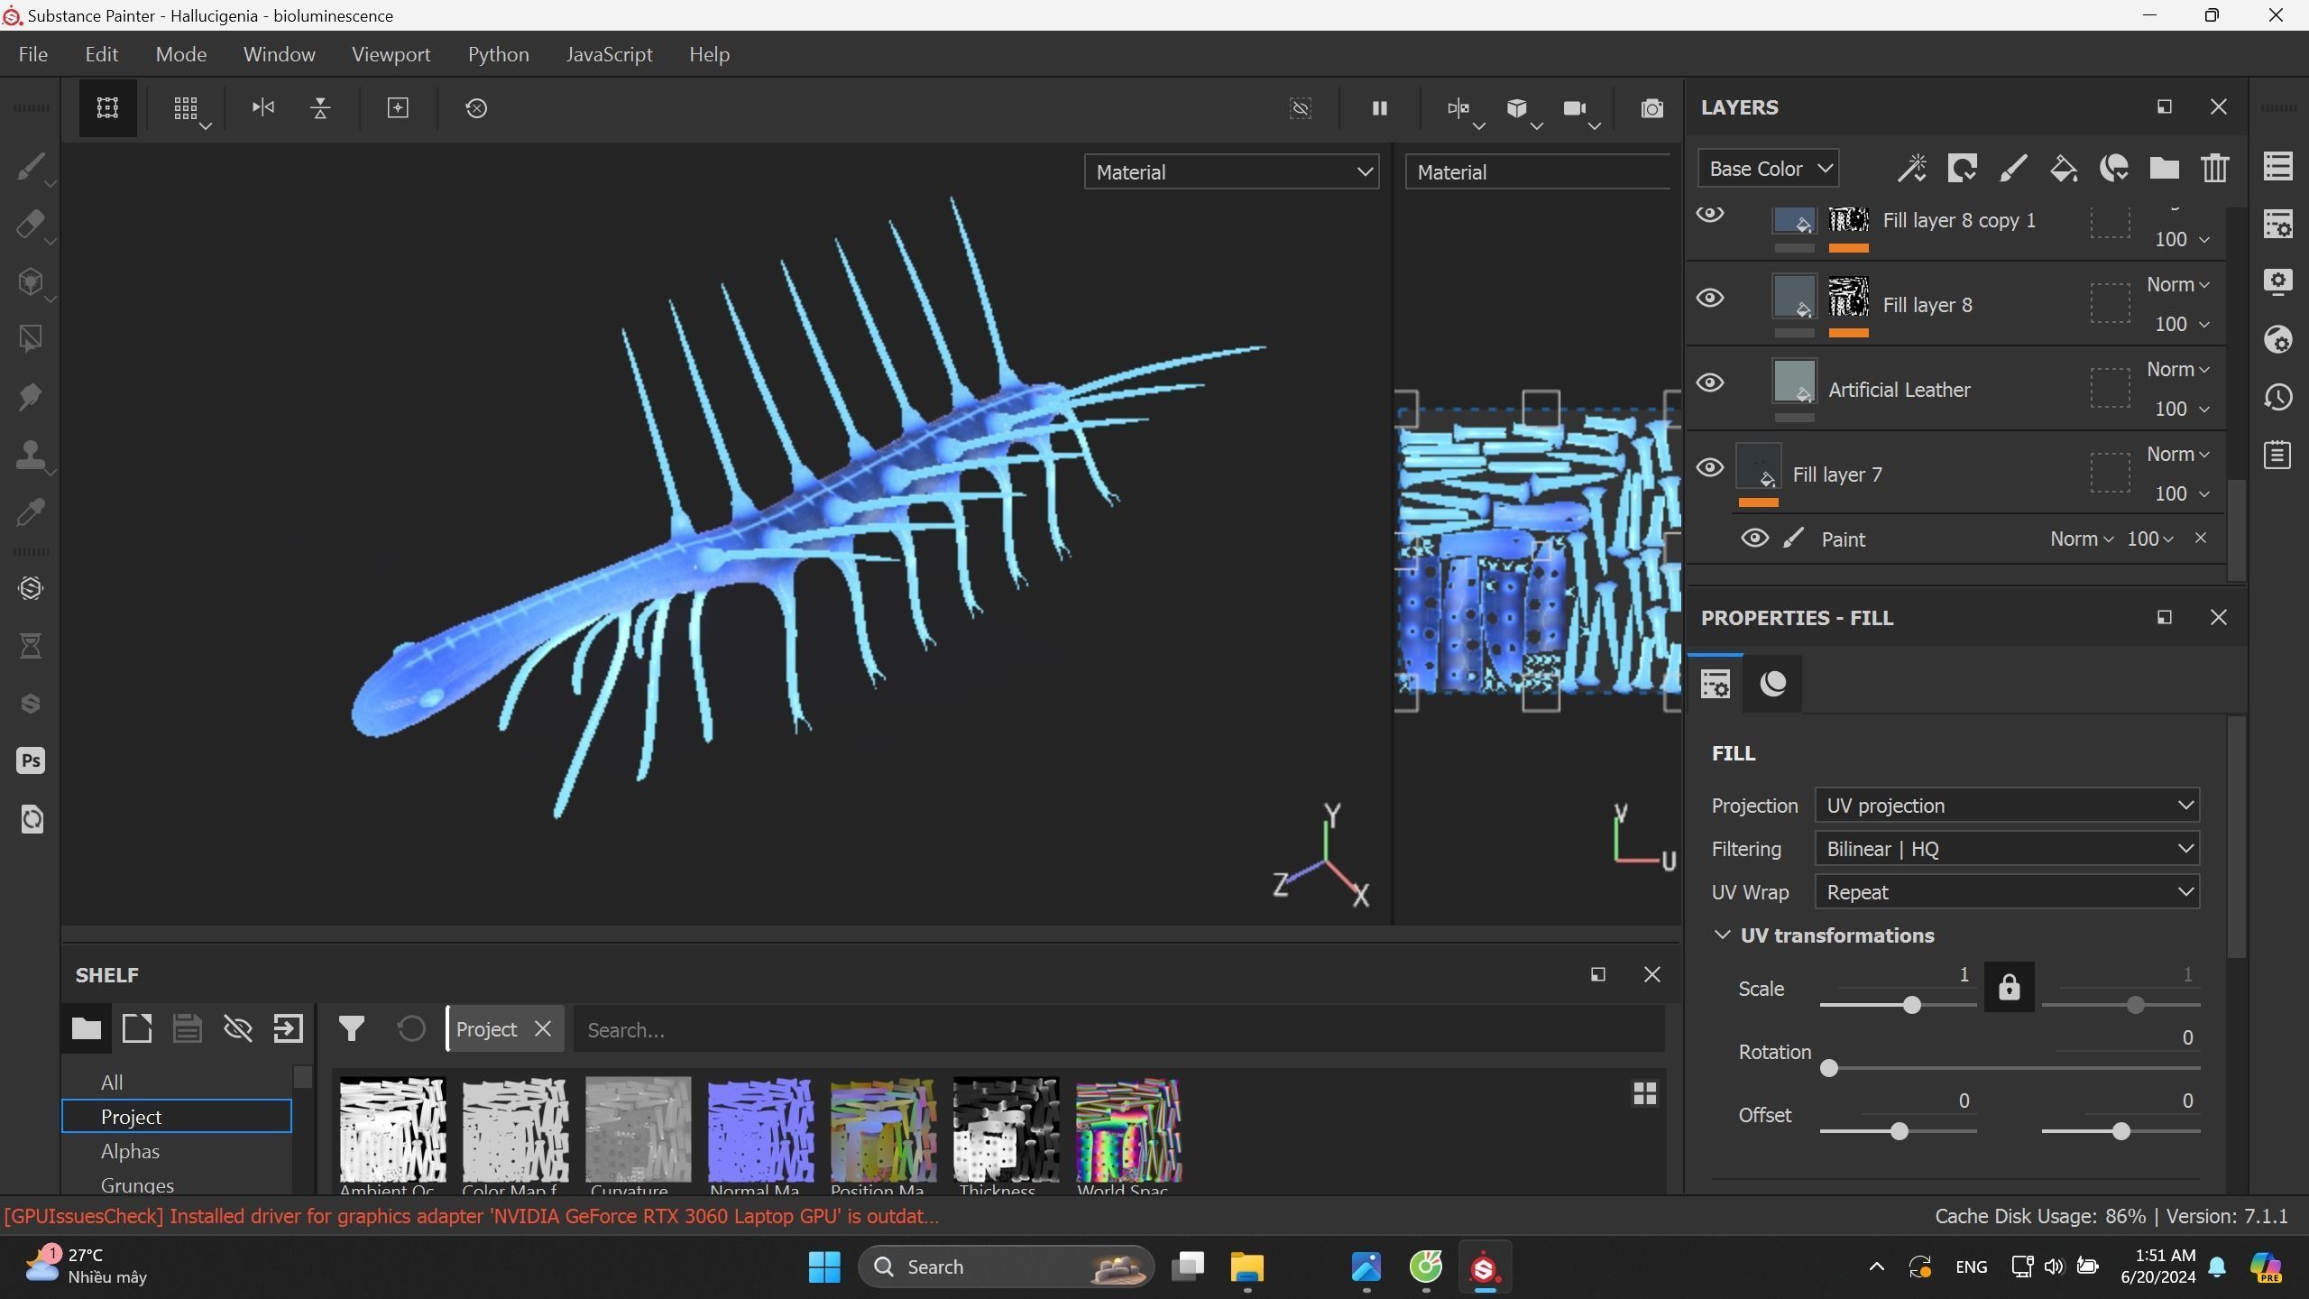Hide the Artificial Leather layer

[1710, 383]
